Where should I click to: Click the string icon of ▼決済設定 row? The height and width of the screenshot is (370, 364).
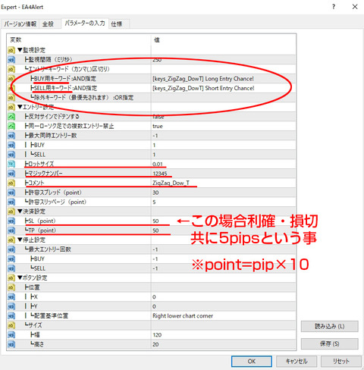[11, 212]
